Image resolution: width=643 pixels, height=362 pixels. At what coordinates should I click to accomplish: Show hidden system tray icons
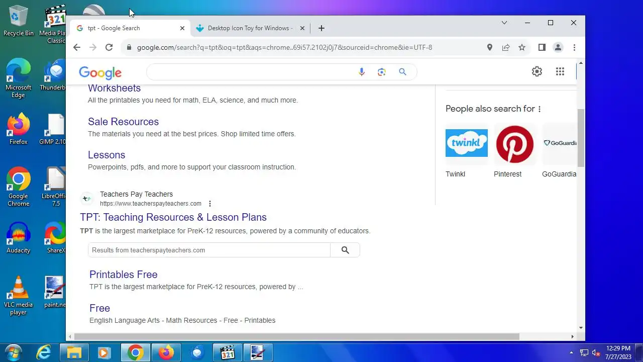coord(571,353)
